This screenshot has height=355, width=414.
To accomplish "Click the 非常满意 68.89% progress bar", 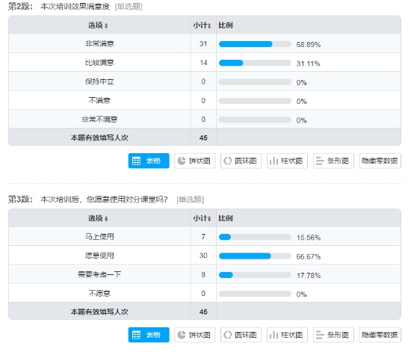I will coord(255,44).
